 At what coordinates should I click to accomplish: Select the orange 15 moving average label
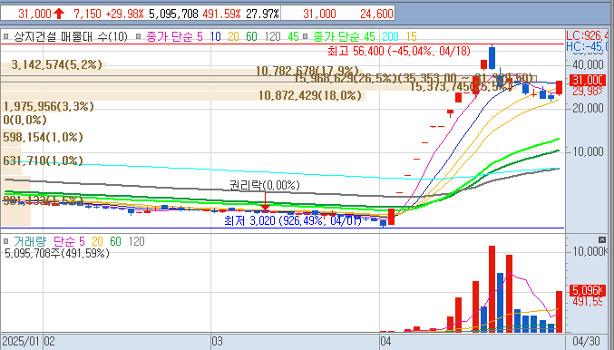click(x=412, y=37)
